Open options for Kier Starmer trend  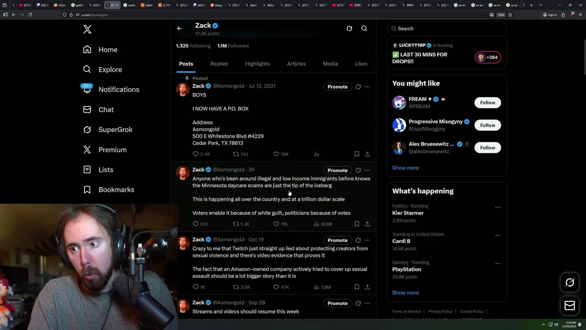coord(498,207)
